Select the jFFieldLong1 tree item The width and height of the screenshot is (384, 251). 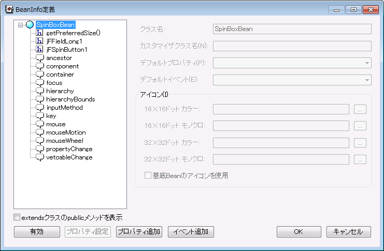click(x=64, y=41)
